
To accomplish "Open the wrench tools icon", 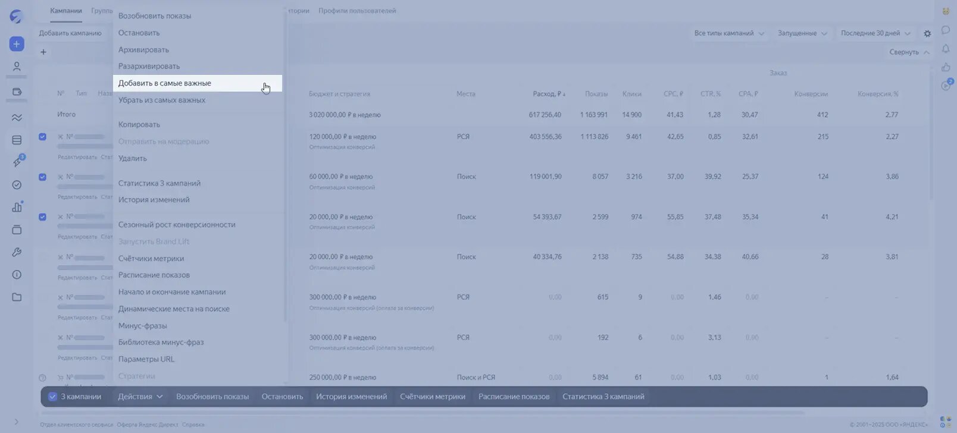I will (x=17, y=252).
